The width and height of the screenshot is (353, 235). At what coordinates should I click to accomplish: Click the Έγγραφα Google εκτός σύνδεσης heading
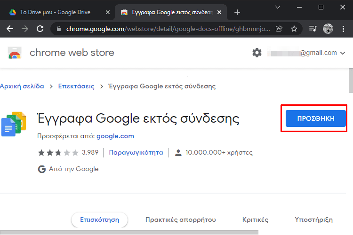point(138,118)
